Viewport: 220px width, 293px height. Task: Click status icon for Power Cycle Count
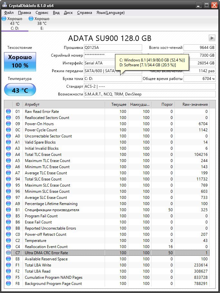point(8,130)
